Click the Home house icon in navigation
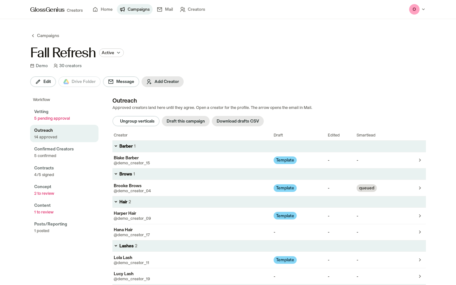 (x=95, y=9)
